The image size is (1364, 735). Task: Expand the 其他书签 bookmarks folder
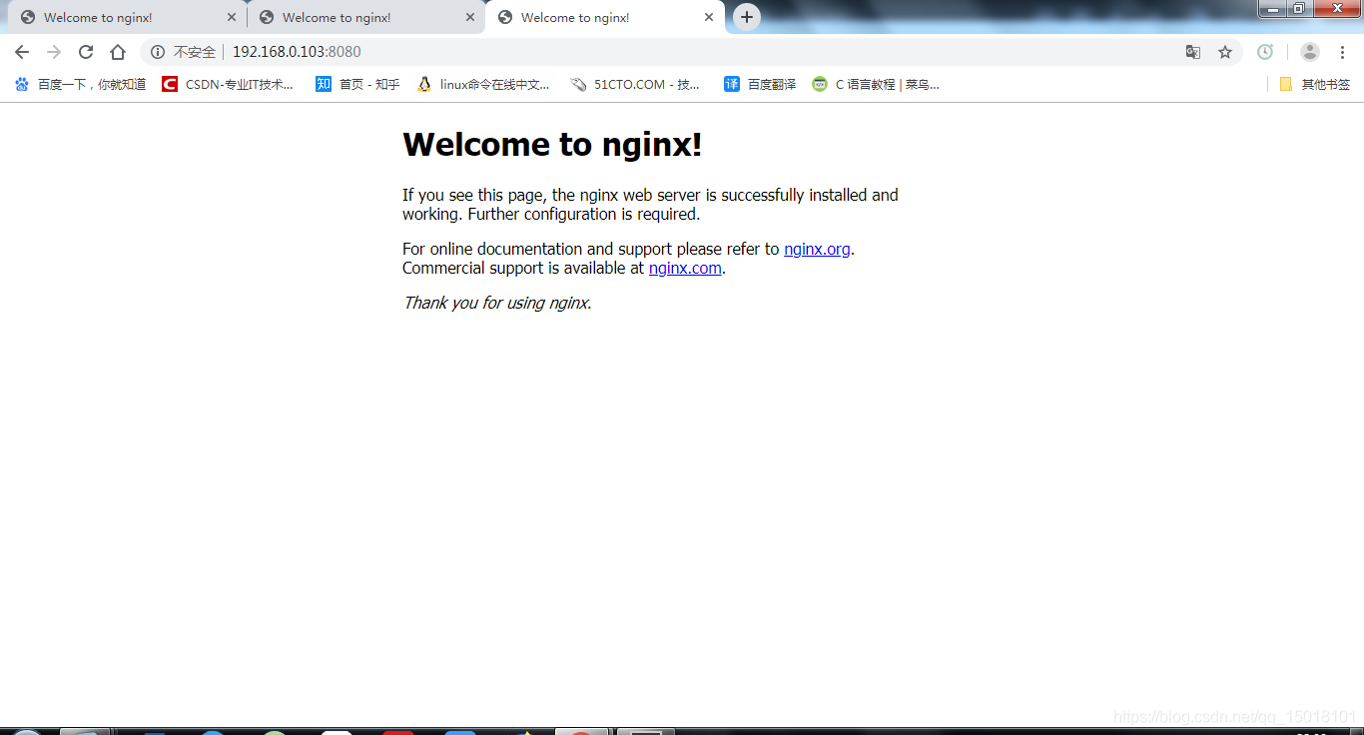pyautogui.click(x=1315, y=85)
